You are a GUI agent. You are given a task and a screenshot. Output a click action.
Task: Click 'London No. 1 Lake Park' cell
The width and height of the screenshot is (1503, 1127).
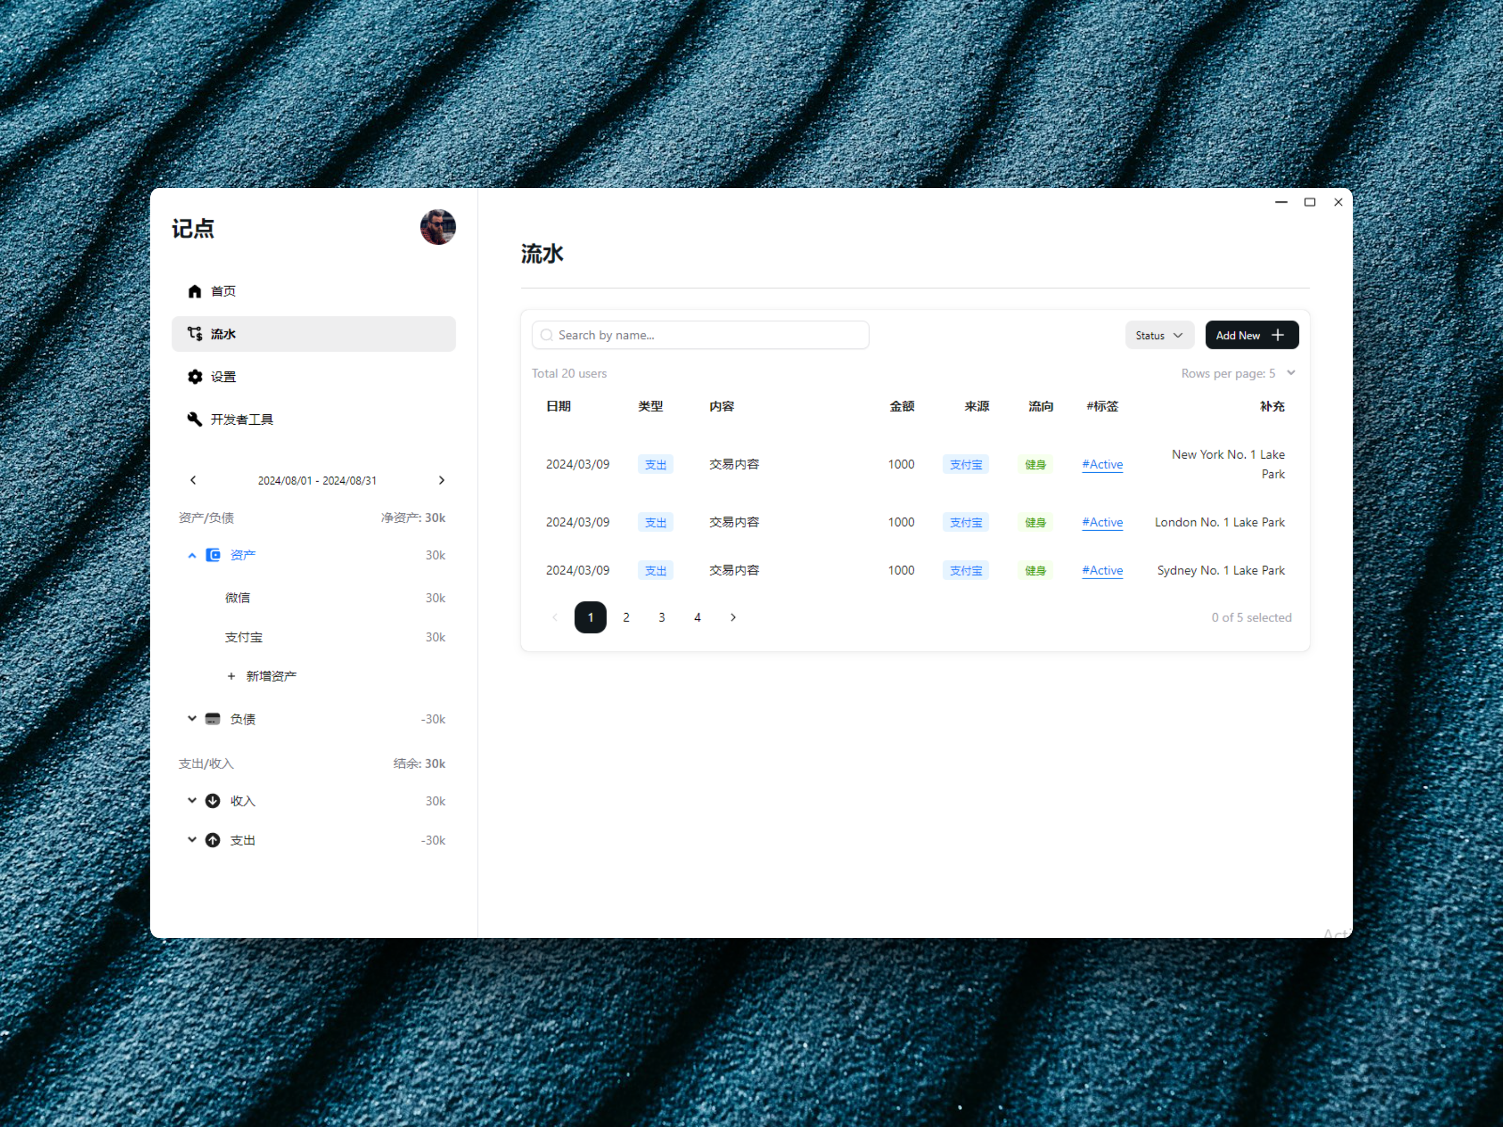click(1220, 522)
